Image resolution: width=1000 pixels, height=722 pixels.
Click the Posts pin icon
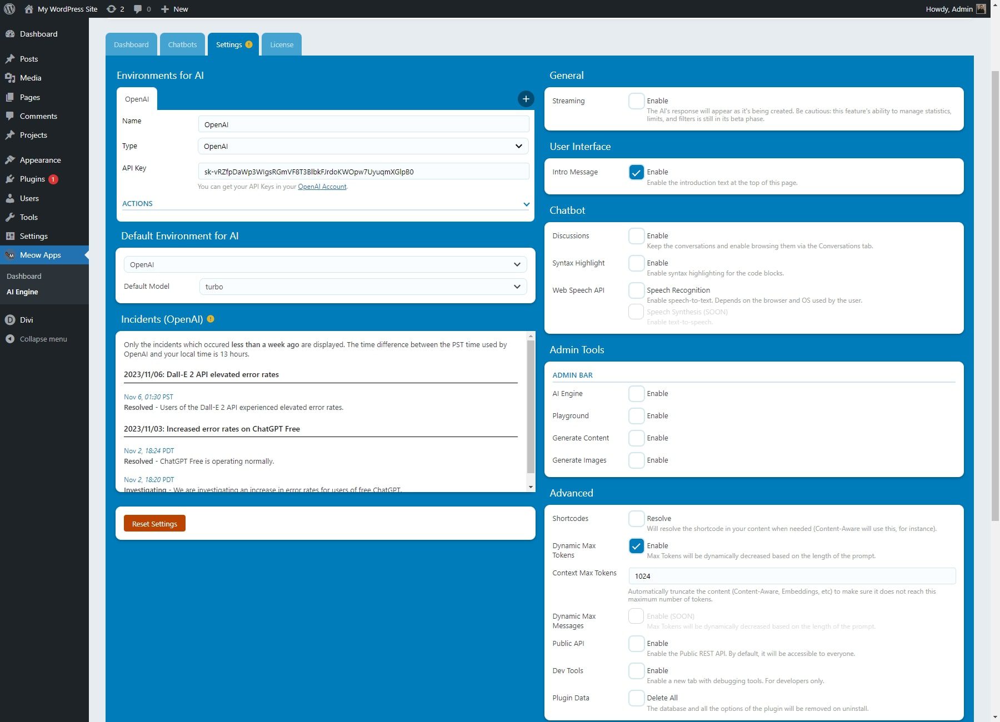click(10, 59)
